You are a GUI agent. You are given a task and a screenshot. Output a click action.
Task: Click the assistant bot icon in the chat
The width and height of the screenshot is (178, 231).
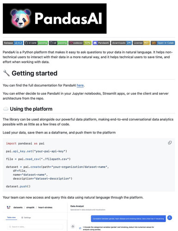pyautogui.click(x=73, y=226)
